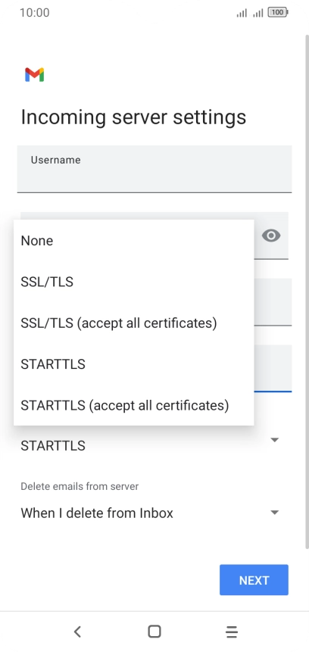Expand the security type dropdown arrow
This screenshot has width=309, height=652.
[274, 440]
